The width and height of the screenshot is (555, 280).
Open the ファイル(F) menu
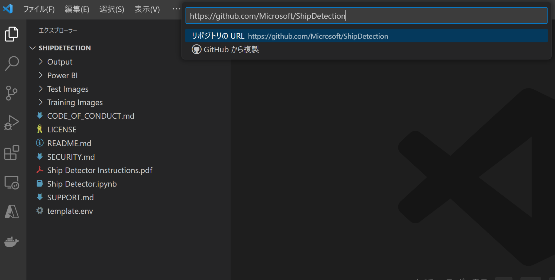tap(38, 9)
